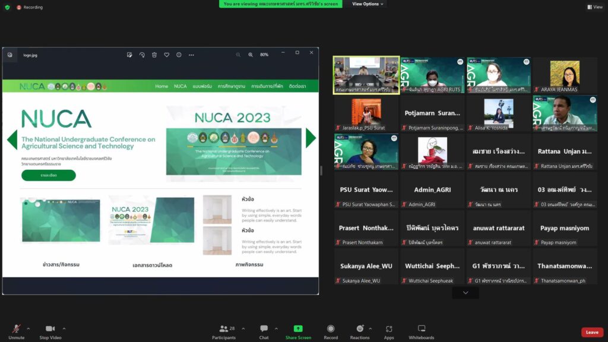Select the Sukanya Alee_WU participant tile
The image size is (608, 342).
[x=366, y=267]
